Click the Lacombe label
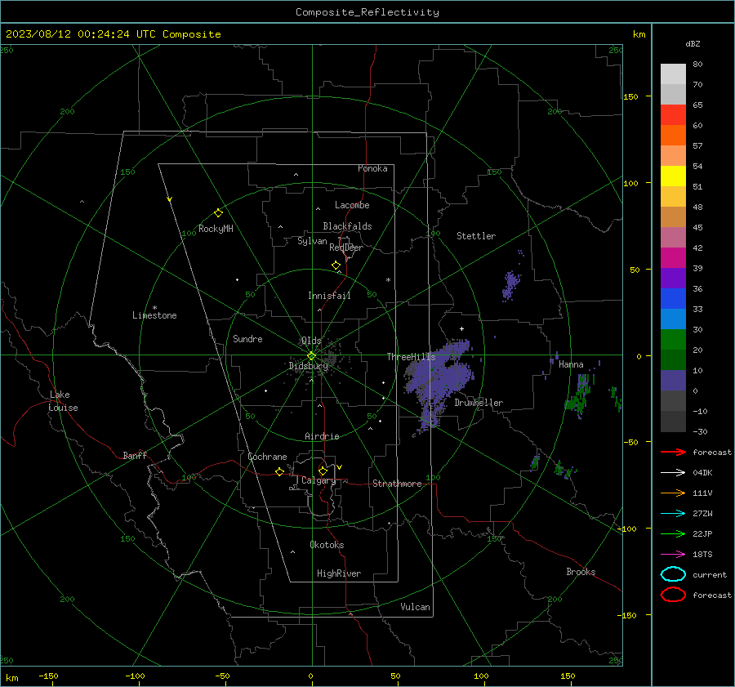Viewport: 735px width, 687px height. [x=352, y=205]
